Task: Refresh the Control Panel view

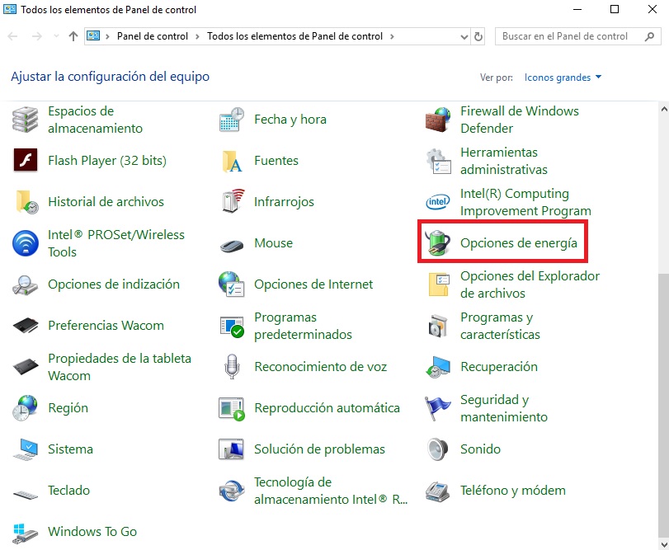Action: (478, 36)
